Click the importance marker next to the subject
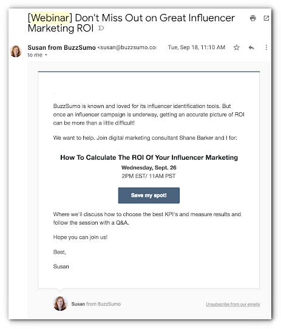 tap(101, 28)
